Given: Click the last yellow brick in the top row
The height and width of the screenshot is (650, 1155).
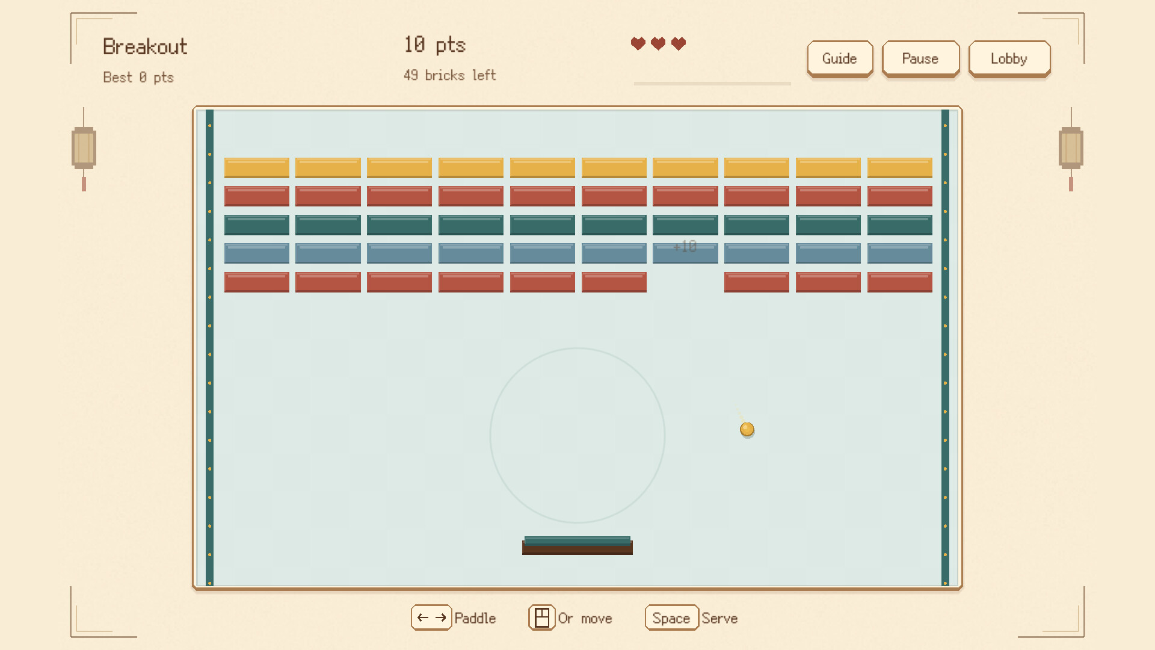Looking at the screenshot, I should (x=900, y=167).
